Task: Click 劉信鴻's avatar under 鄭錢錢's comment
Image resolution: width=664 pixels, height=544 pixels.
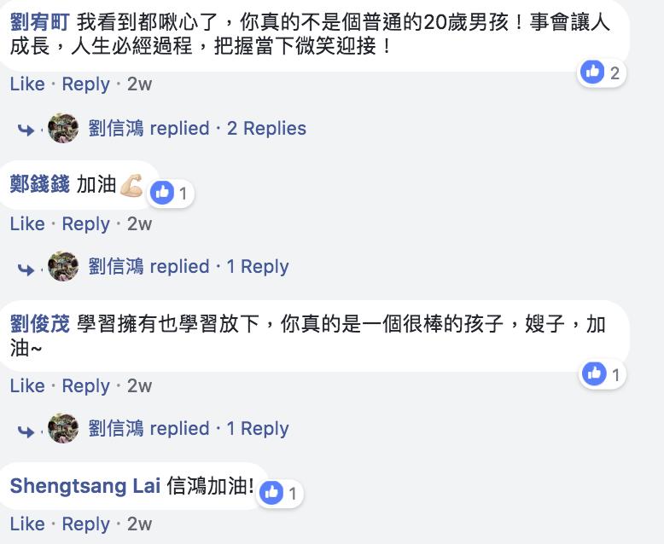Action: coord(63,267)
